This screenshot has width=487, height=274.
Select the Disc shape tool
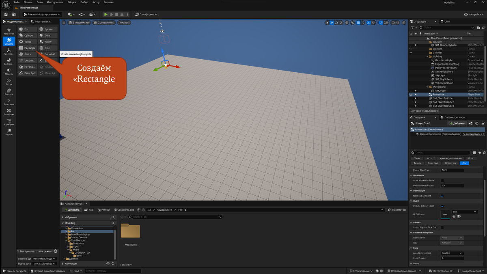[48, 48]
